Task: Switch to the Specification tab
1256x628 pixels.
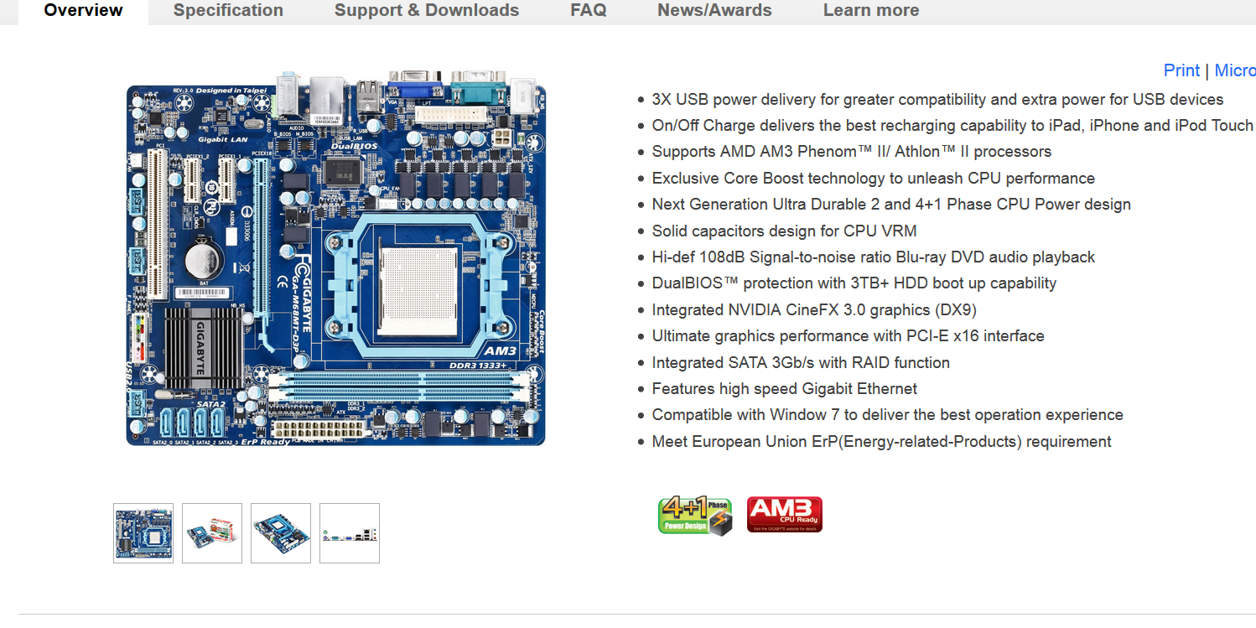Action: click(x=228, y=11)
